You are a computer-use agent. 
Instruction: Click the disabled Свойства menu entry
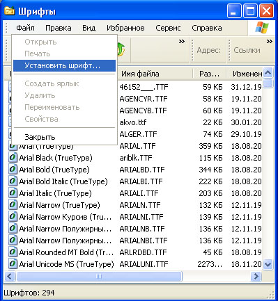pyautogui.click(x=64, y=119)
